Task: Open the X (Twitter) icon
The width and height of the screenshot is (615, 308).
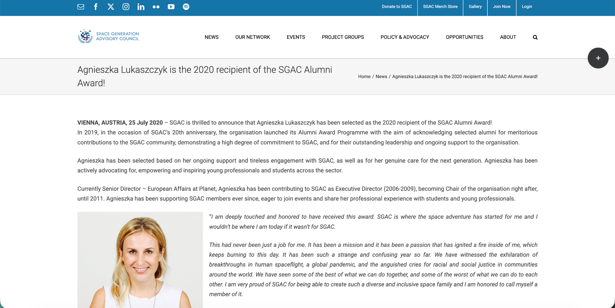Action: pos(111,7)
